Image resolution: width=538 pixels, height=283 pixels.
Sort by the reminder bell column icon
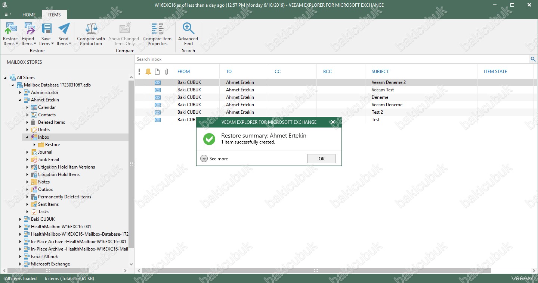pyautogui.click(x=148, y=72)
